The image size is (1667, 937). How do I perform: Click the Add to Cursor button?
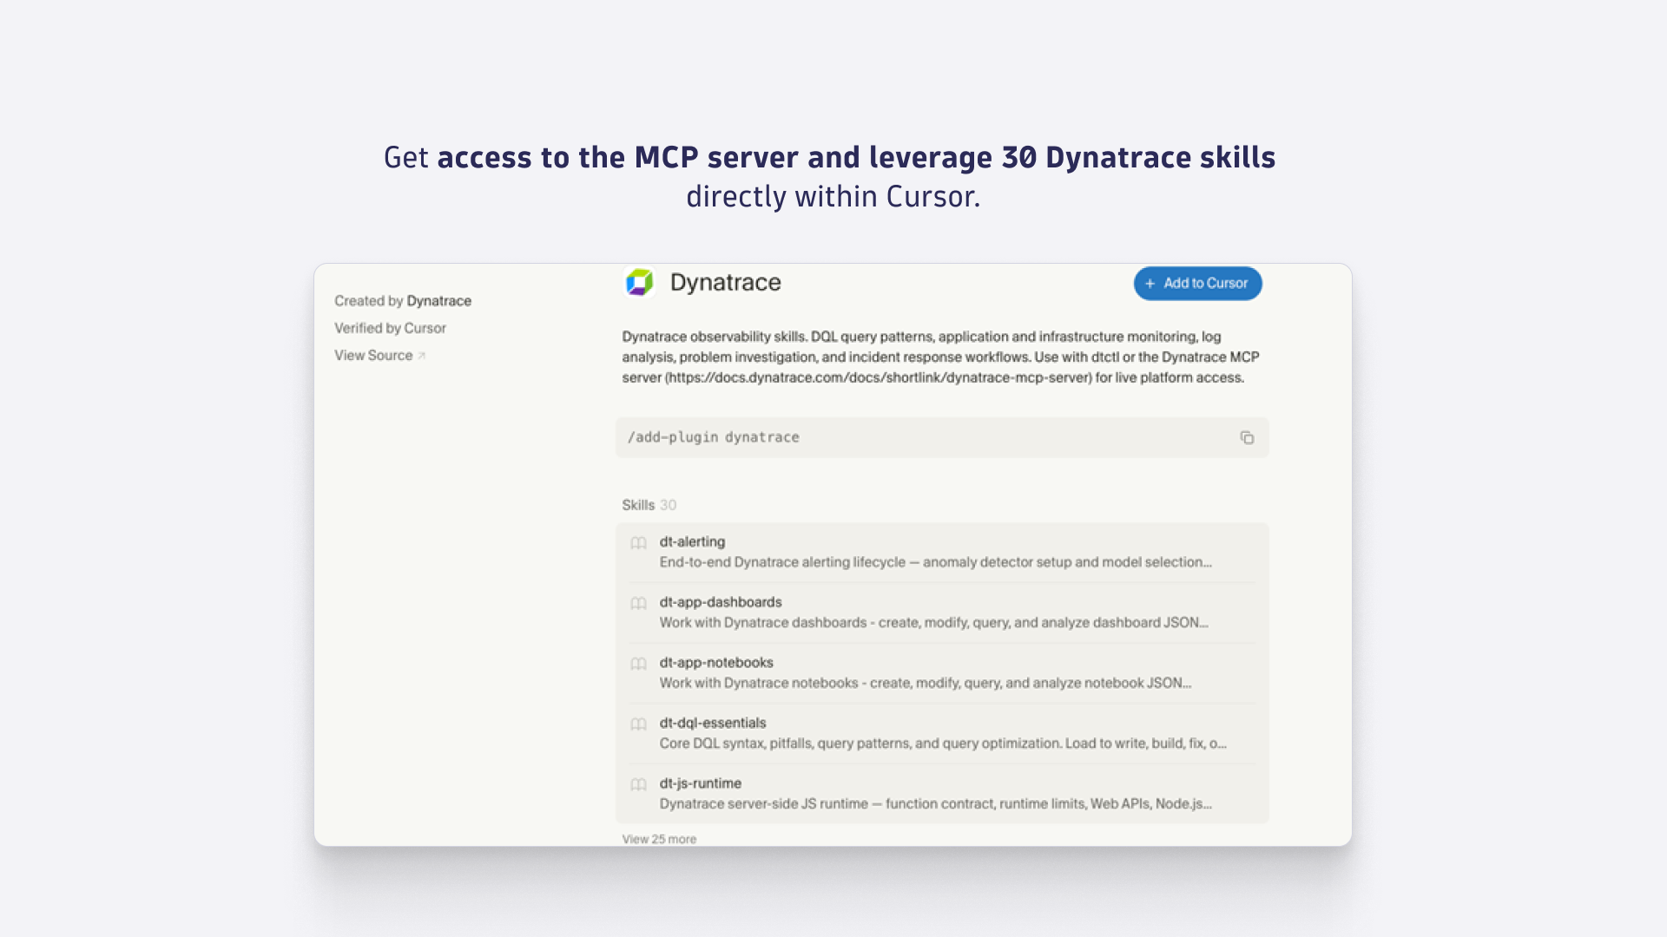[x=1197, y=283]
